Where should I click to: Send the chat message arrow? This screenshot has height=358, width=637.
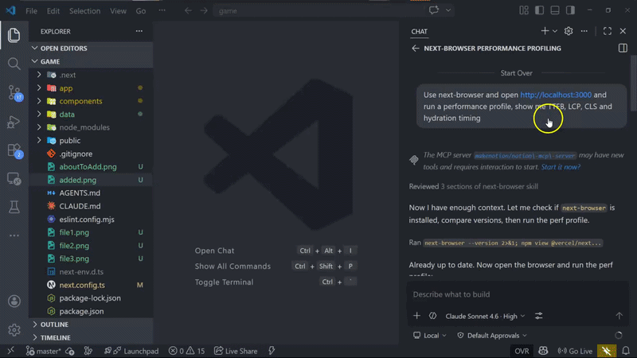619,316
